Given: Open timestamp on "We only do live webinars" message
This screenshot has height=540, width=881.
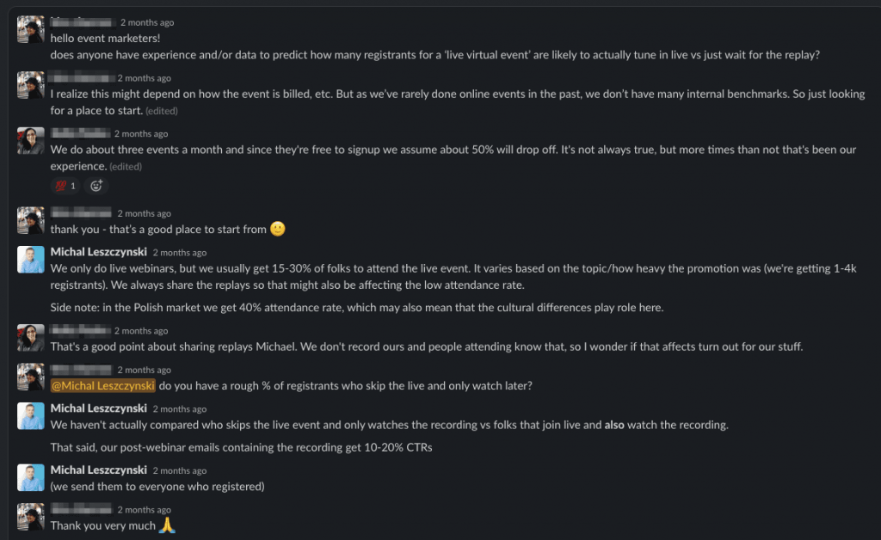Looking at the screenshot, I should (179, 253).
